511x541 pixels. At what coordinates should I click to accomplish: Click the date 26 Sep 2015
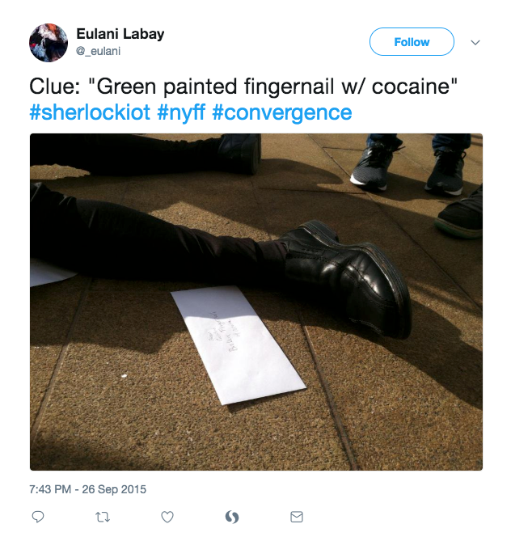pyautogui.click(x=114, y=489)
